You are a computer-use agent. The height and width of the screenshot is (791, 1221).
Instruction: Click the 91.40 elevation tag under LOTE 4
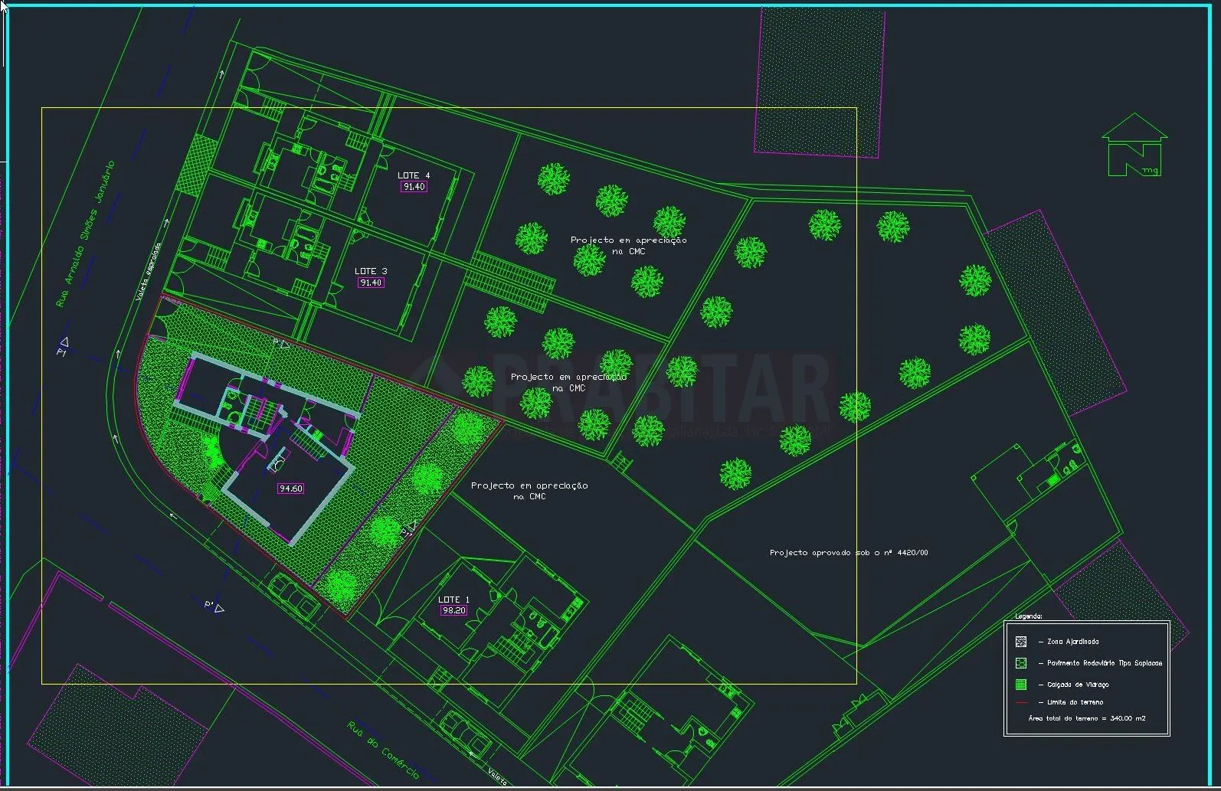(x=414, y=187)
